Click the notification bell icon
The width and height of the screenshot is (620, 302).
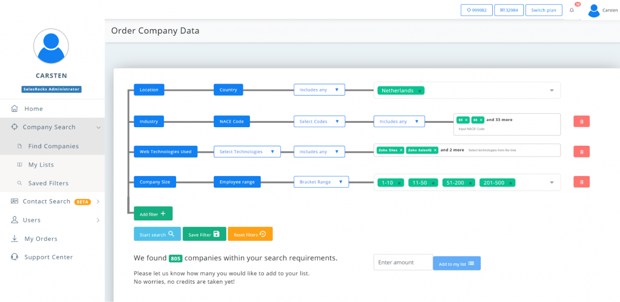point(572,10)
